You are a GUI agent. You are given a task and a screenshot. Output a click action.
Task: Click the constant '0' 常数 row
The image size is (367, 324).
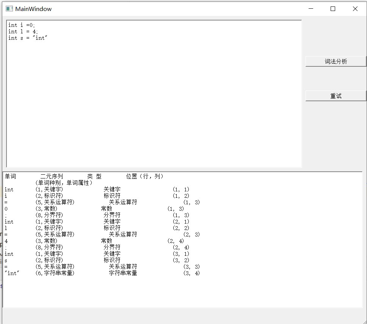point(5,208)
